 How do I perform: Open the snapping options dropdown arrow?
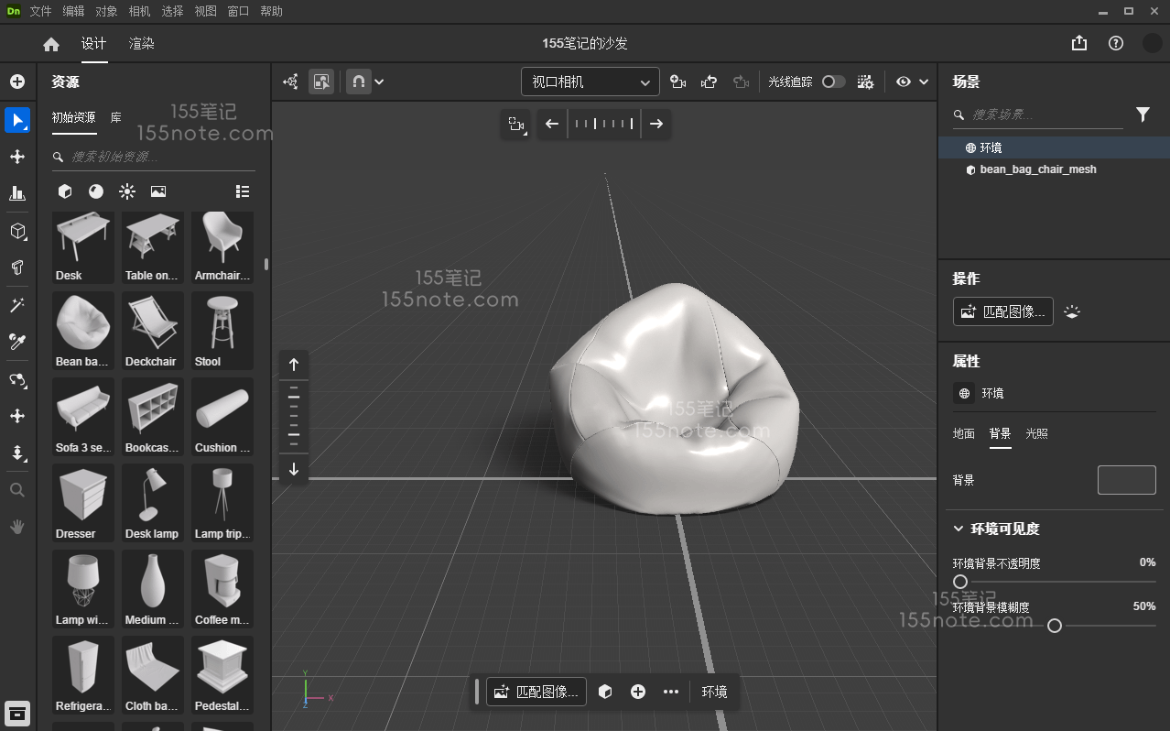coord(379,82)
